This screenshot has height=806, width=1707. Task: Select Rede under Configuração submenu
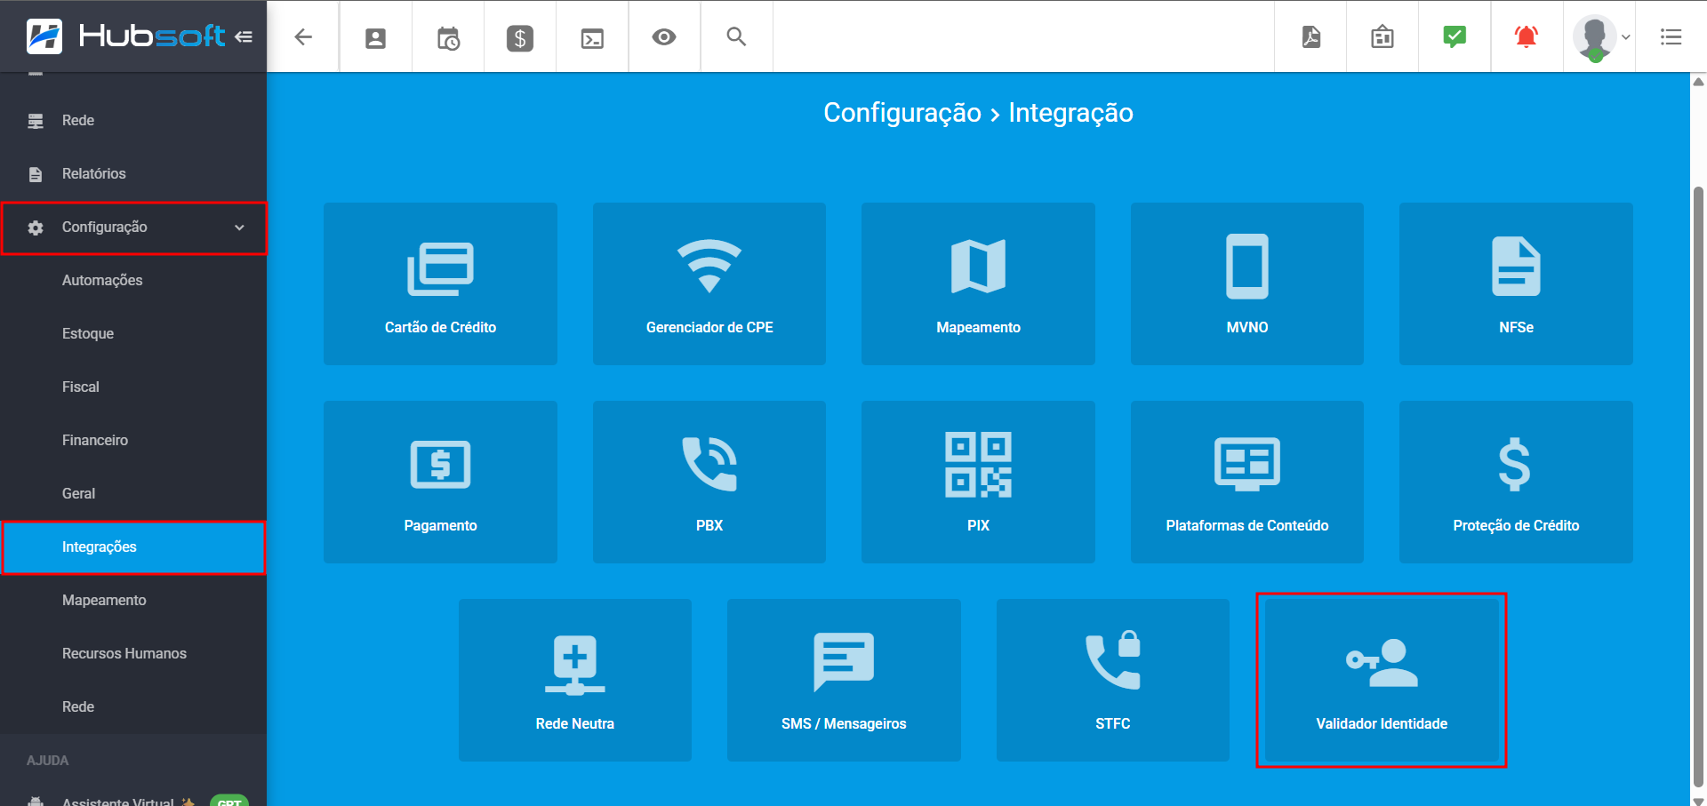tap(133, 706)
